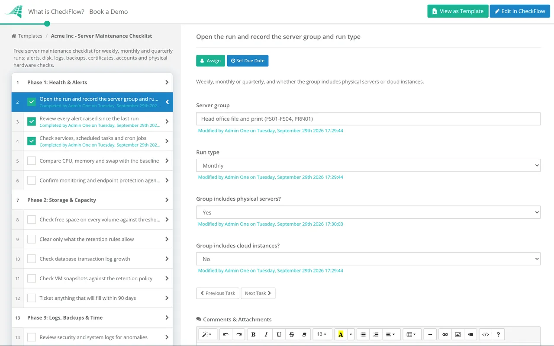Open 'Book a Demo' menu item

109,12
